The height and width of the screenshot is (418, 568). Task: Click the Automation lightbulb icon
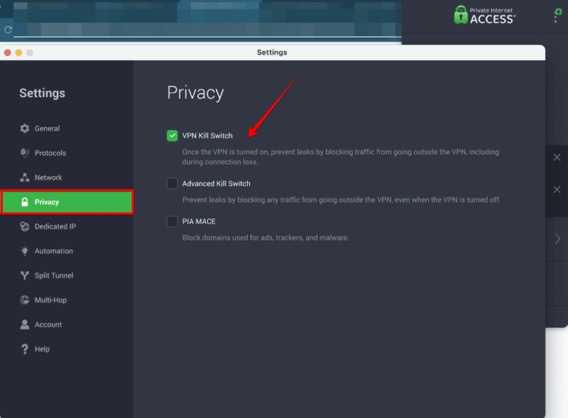25,251
